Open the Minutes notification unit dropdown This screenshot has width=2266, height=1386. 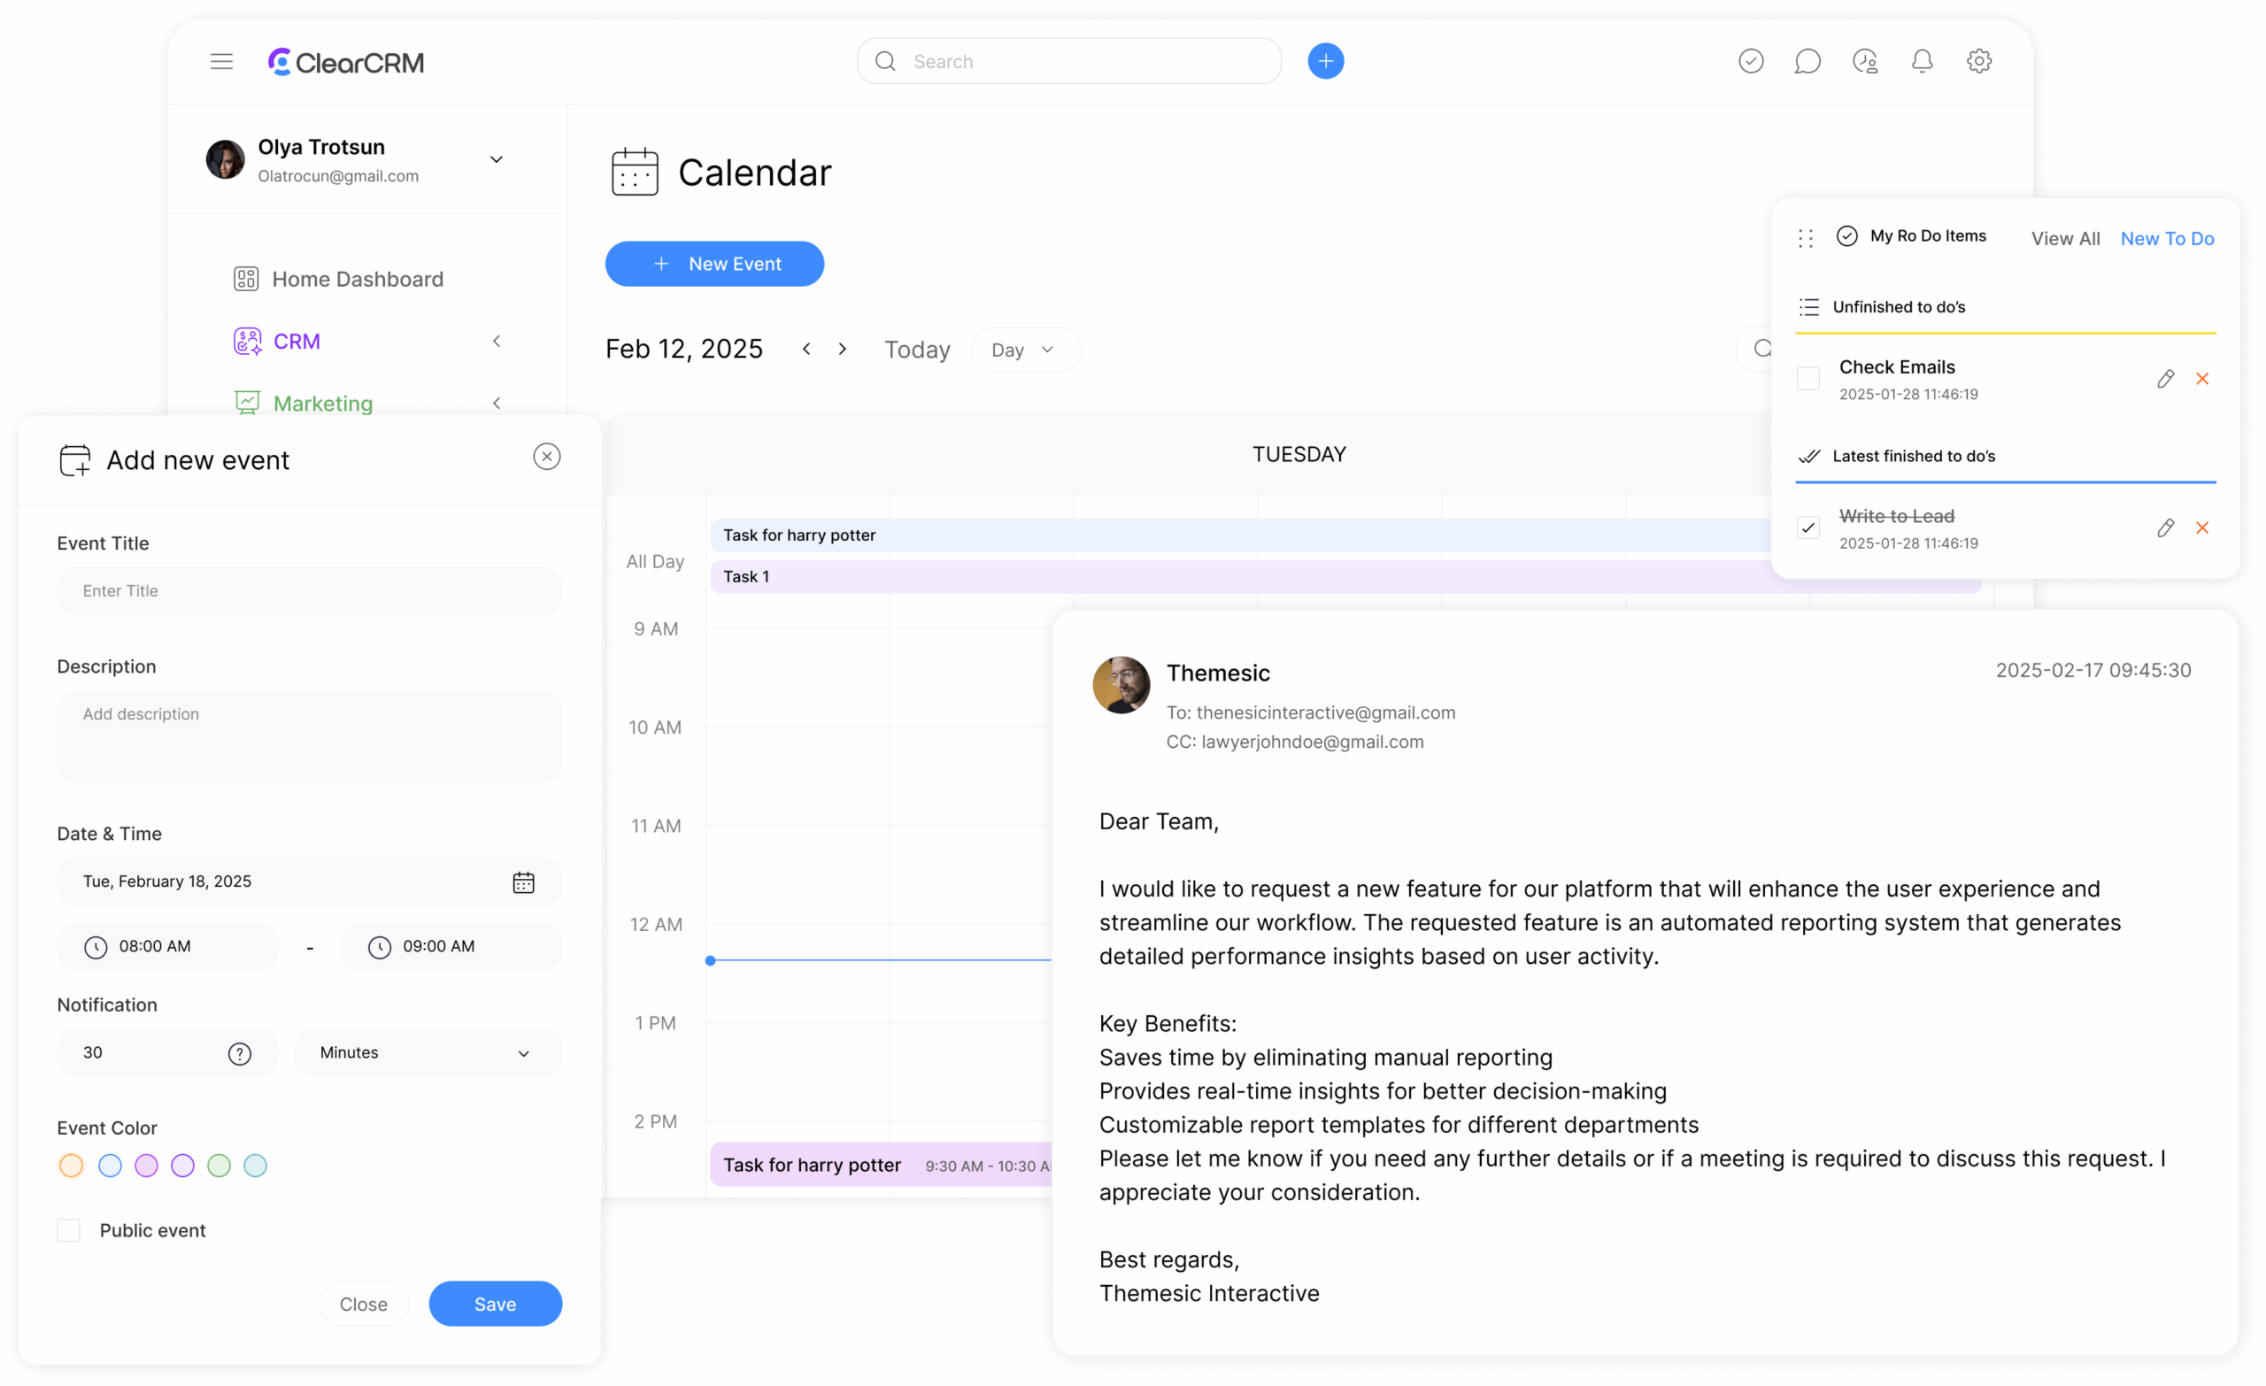pyautogui.click(x=427, y=1053)
